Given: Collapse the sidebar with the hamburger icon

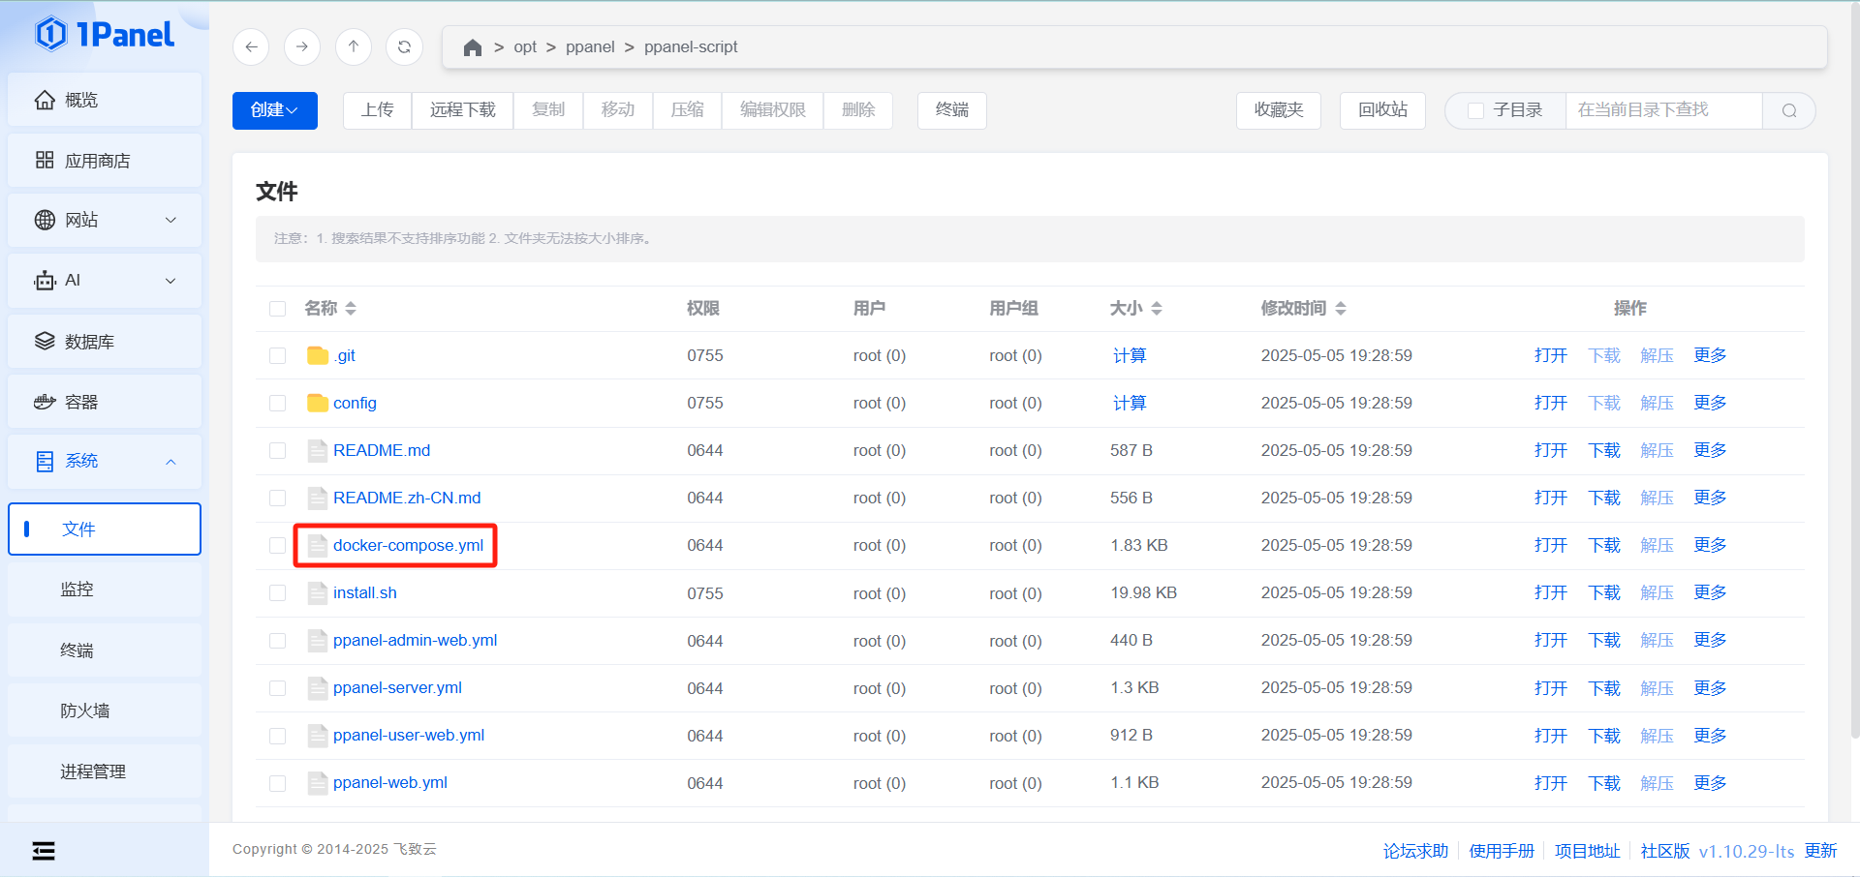Looking at the screenshot, I should click(x=44, y=851).
